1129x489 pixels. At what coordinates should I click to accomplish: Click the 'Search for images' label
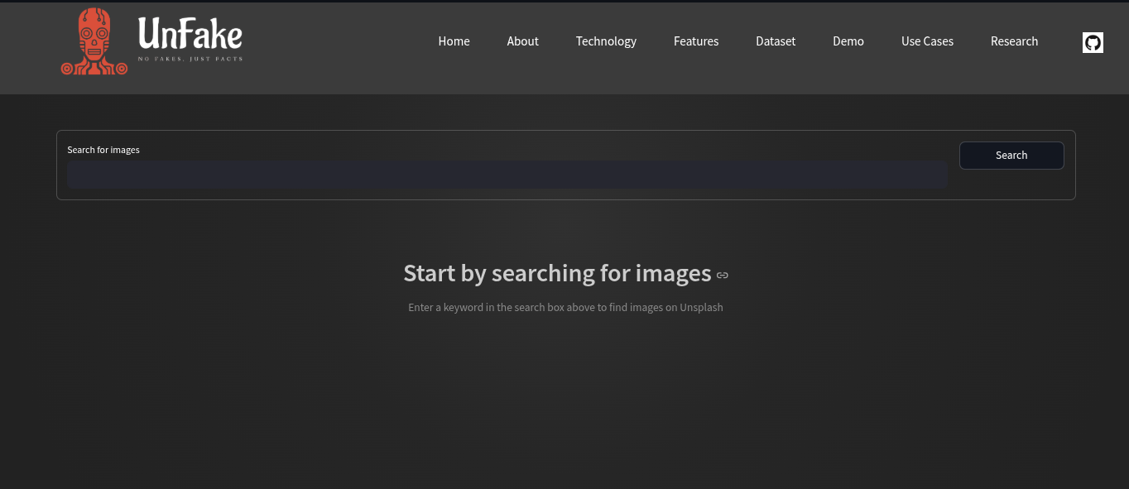pyautogui.click(x=103, y=150)
